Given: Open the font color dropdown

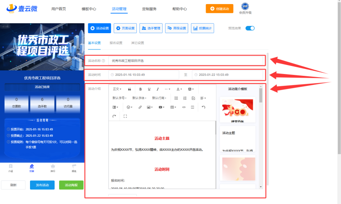Looking at the screenshot, I should [x=179, y=89].
